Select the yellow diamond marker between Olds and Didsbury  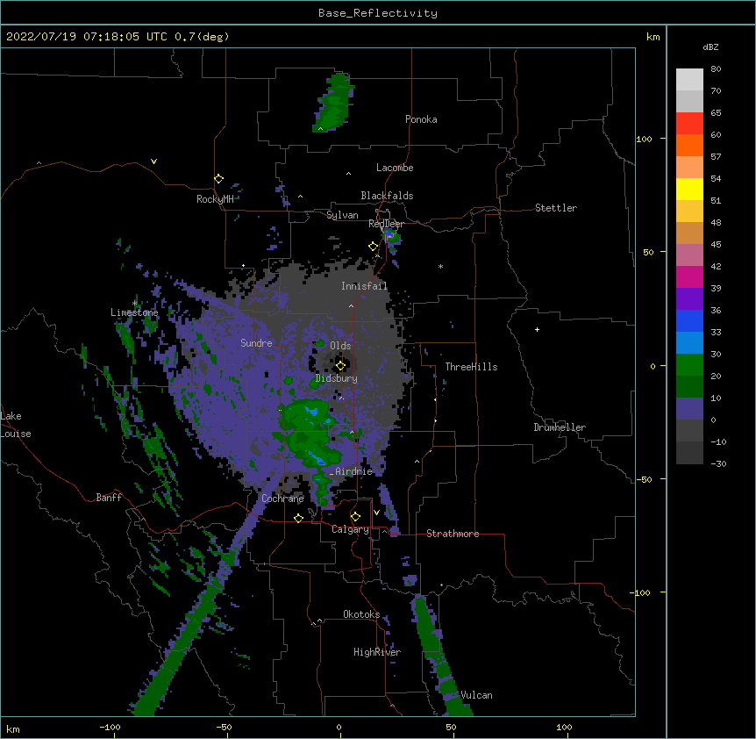[340, 366]
